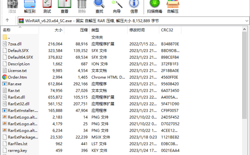Click the Extract To (解压到) toolbar icon
The image size is (250, 155).
click(x=30, y=4)
